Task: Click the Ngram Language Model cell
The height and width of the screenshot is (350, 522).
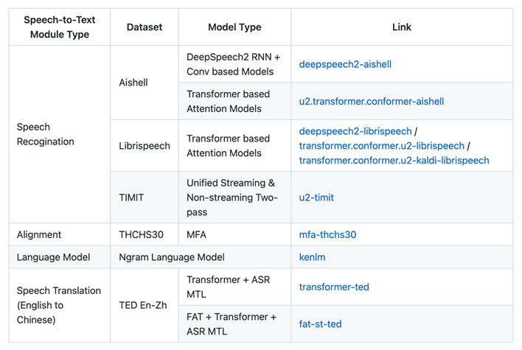Action: tap(170, 257)
